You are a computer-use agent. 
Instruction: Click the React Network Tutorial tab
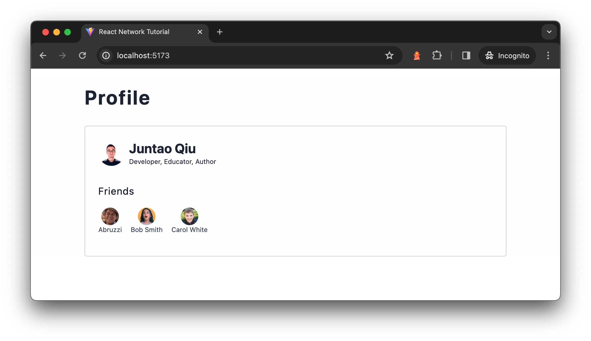click(x=133, y=32)
